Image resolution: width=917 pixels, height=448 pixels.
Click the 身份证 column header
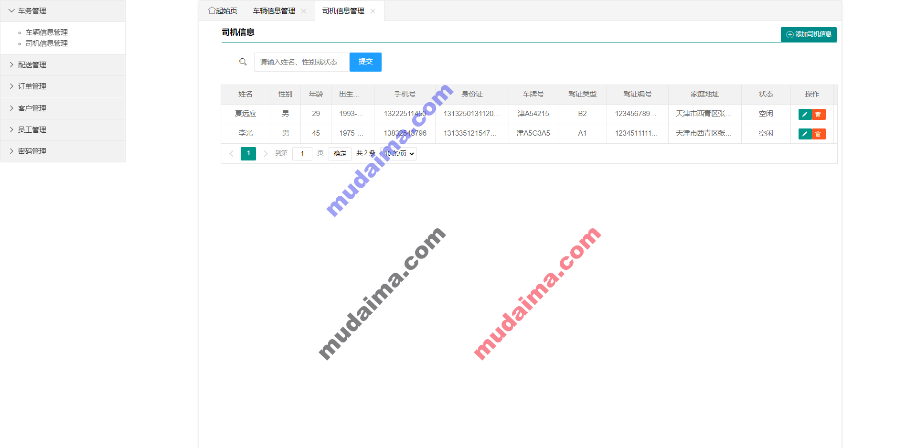472,95
